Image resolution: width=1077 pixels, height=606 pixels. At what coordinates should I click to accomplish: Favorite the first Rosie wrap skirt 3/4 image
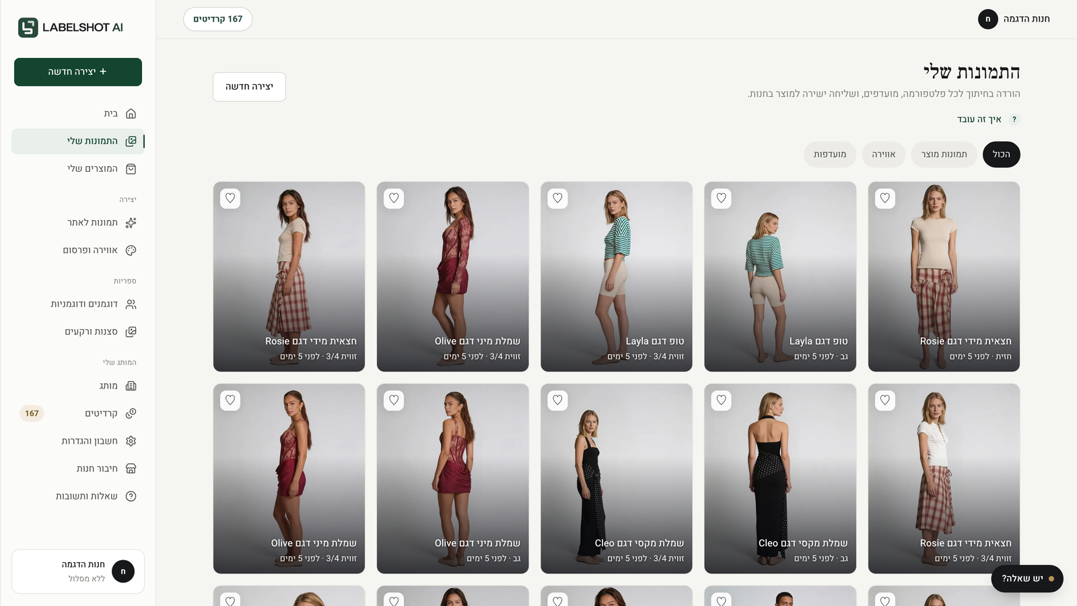(x=230, y=198)
